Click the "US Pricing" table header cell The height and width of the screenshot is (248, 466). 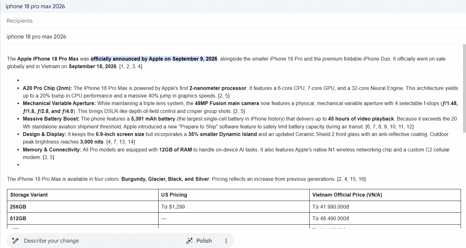point(234,195)
